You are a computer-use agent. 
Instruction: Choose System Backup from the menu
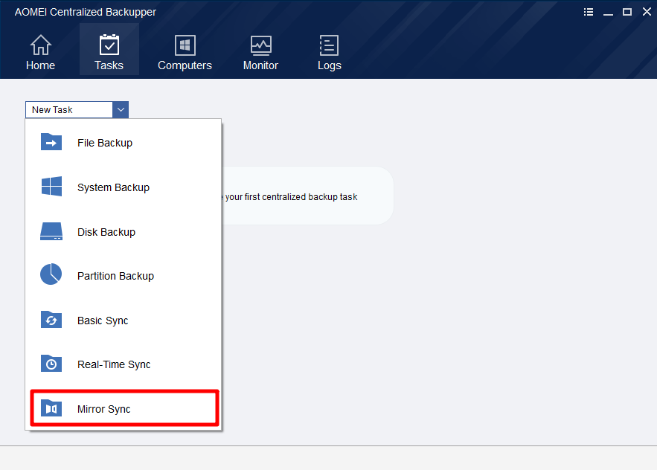coord(124,187)
